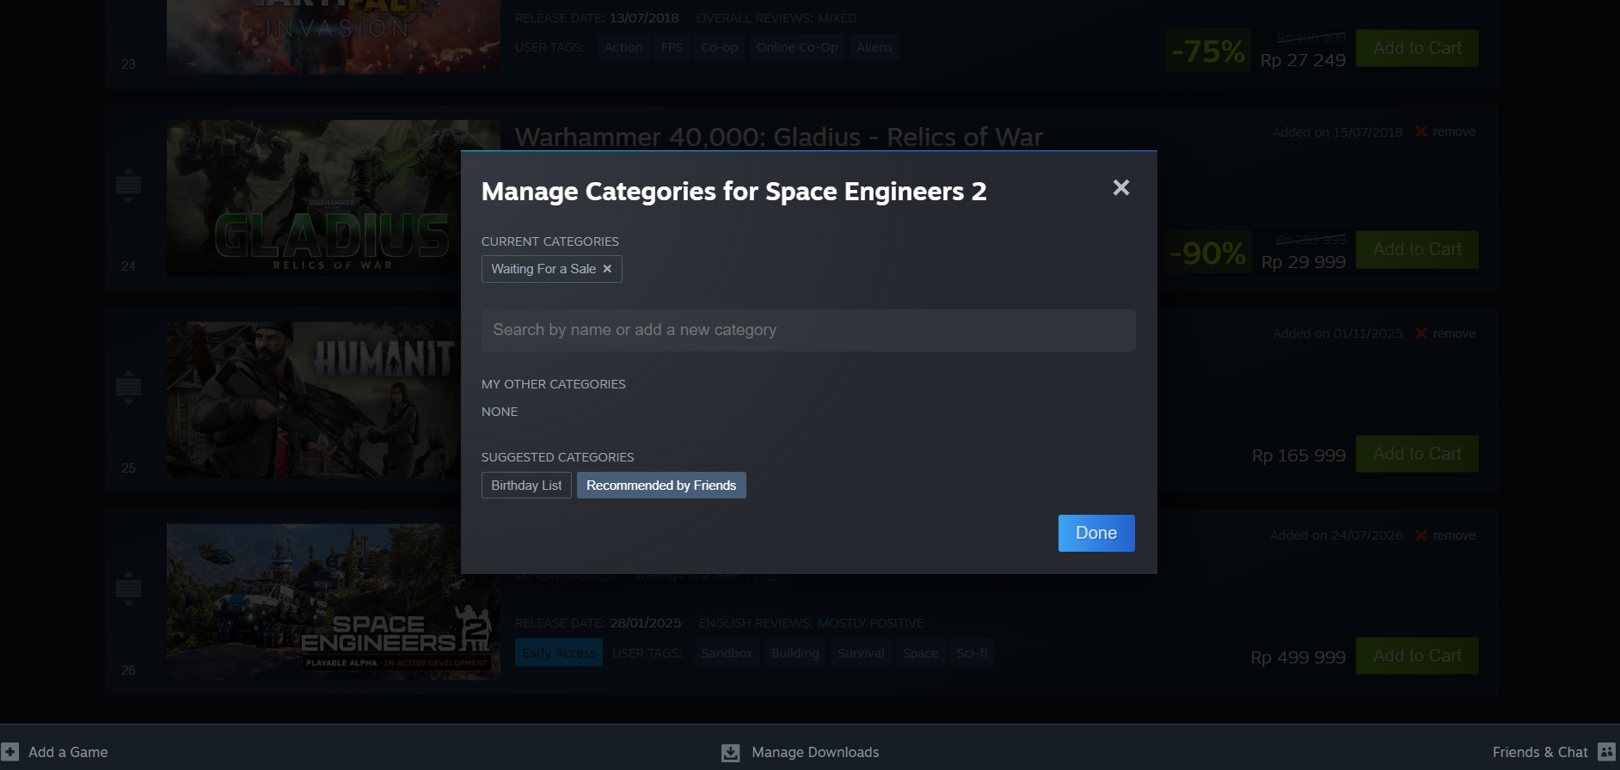
Task: Click the rank number 26 field
Action: pos(128,670)
